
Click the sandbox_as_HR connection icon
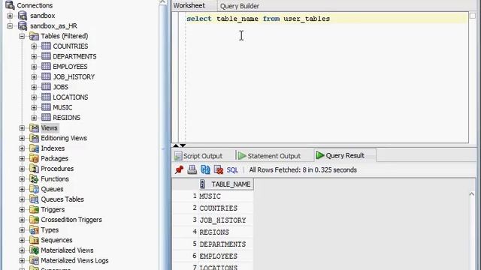point(23,25)
